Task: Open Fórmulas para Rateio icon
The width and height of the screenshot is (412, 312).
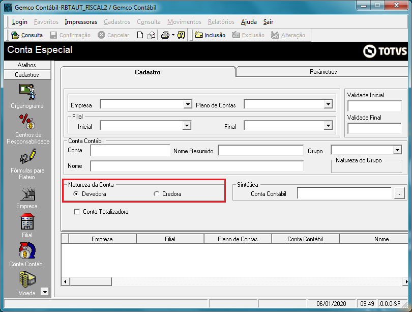Action: pos(27,156)
